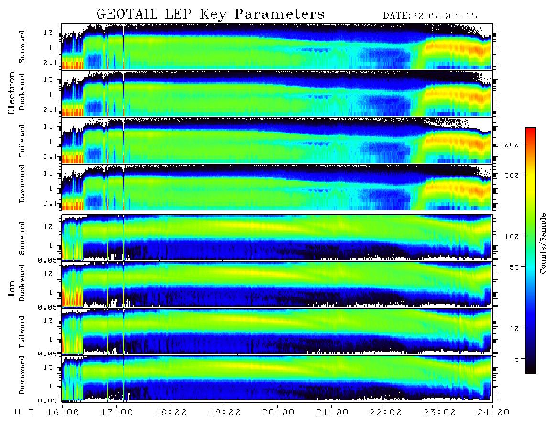Screen dimensions: 546x421
Task: Click the 10 colorbar tick label
Action: point(514,329)
